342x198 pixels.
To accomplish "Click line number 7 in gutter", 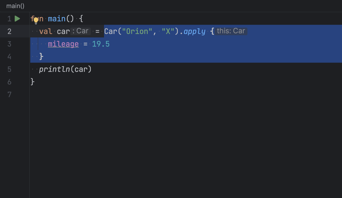I will click(x=9, y=94).
